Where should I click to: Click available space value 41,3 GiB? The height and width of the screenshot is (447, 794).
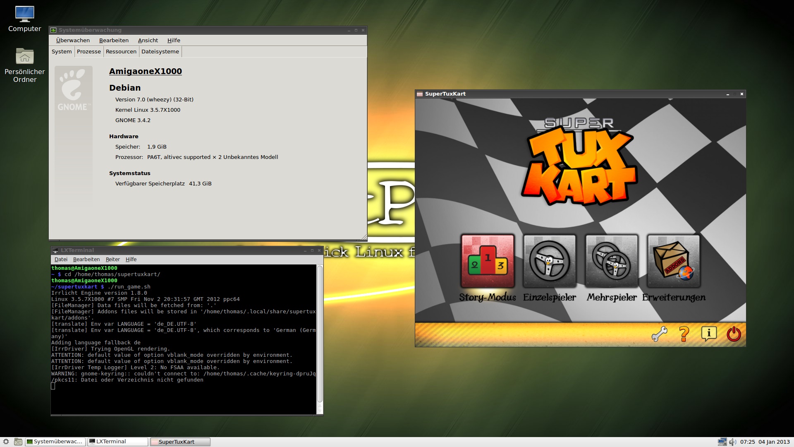pos(200,183)
